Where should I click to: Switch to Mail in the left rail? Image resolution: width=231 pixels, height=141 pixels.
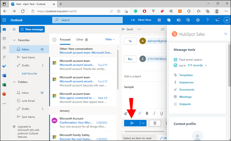[4, 29]
